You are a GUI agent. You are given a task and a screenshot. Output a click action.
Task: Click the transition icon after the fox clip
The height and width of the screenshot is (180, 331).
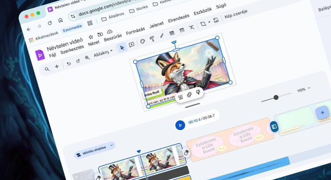pyautogui.click(x=186, y=153)
